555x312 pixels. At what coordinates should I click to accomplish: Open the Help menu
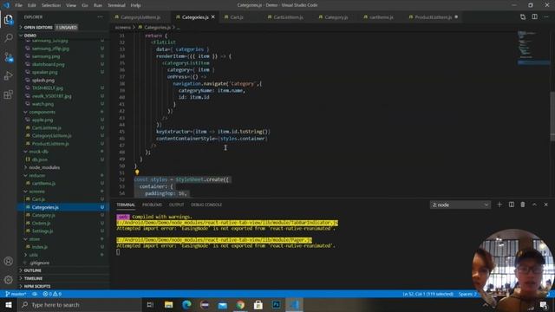135,5
